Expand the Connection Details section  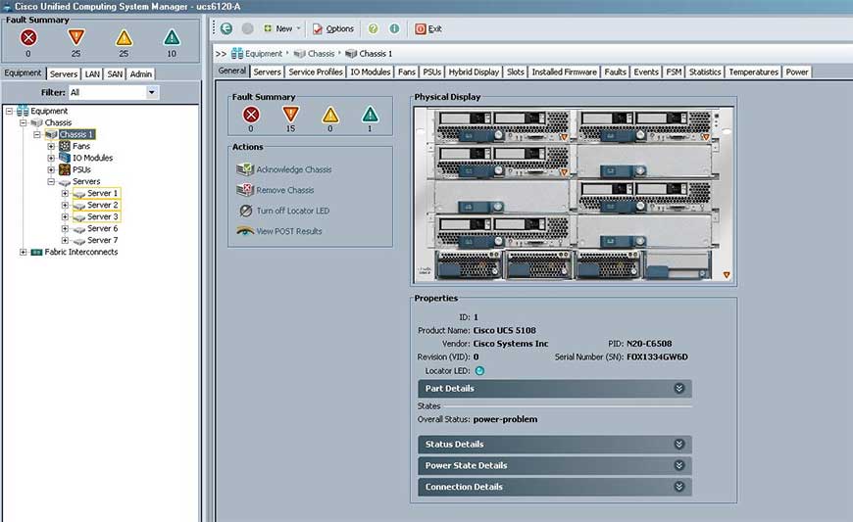pyautogui.click(x=555, y=487)
